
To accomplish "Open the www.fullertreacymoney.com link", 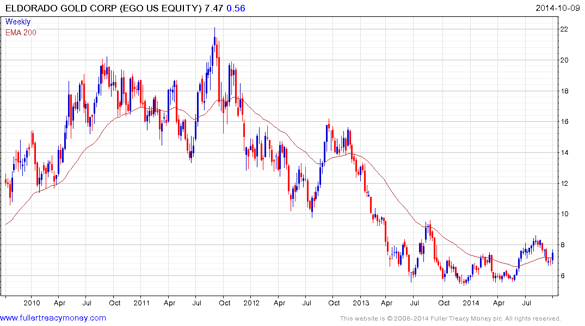I will point(53,318).
